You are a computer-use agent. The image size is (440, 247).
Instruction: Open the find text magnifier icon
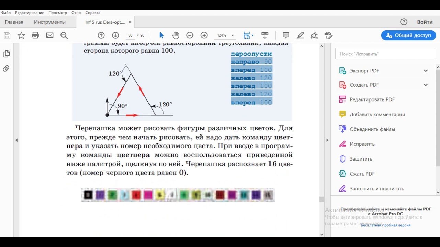click(64, 35)
